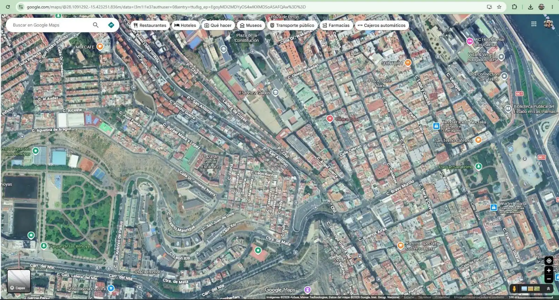Click the first street imagery thumbnail
559x300 pixels.
(524, 288)
